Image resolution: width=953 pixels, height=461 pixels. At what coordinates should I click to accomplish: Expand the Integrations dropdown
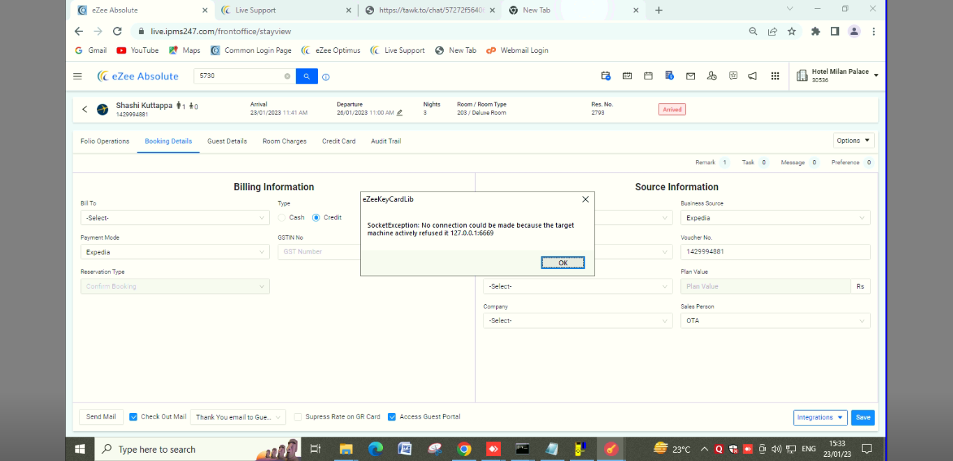coord(820,418)
